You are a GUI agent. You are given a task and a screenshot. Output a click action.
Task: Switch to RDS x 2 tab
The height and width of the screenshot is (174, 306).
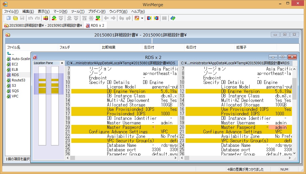point(95,25)
